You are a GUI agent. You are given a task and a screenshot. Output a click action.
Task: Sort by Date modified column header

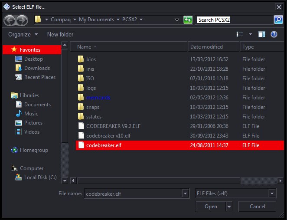tap(213, 47)
